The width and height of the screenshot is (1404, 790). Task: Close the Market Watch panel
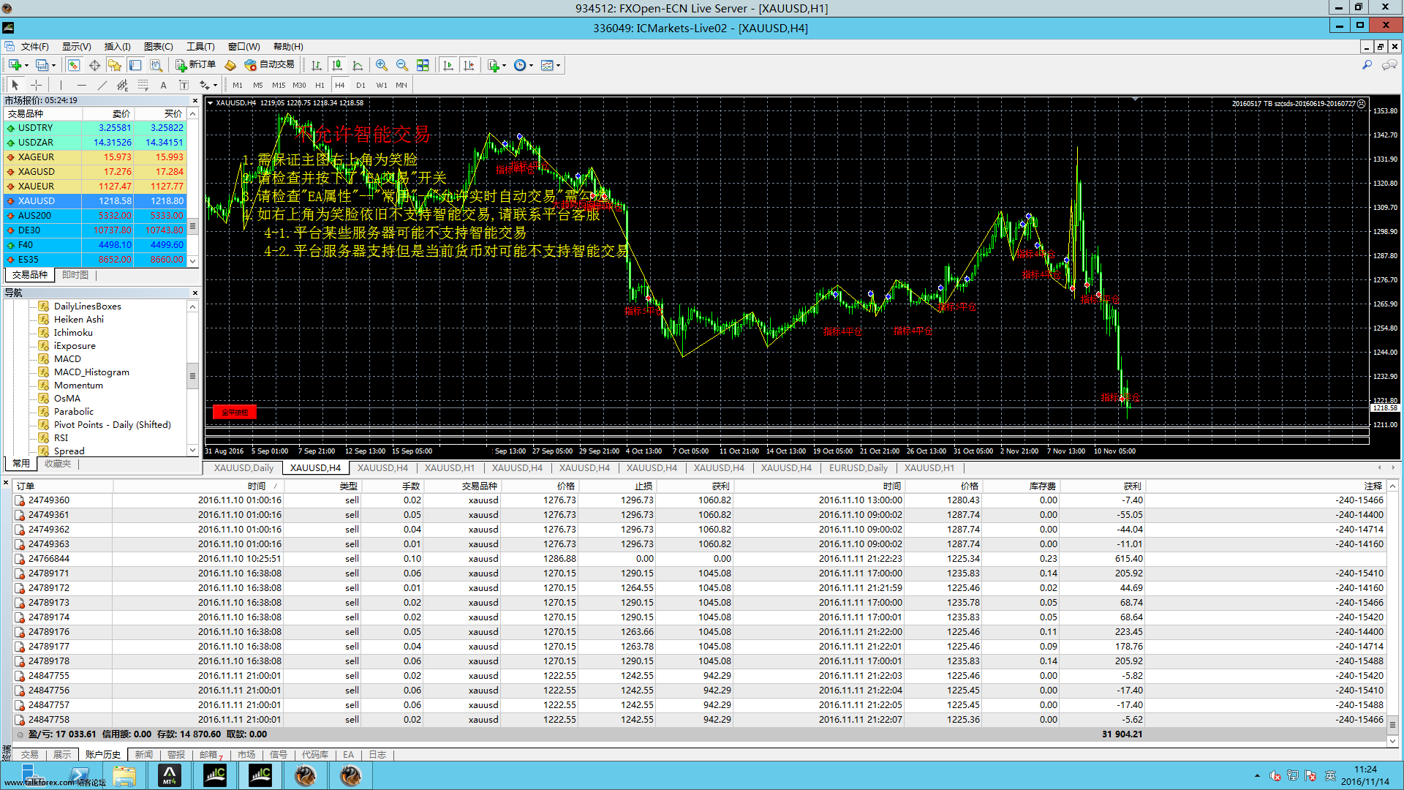[195, 100]
